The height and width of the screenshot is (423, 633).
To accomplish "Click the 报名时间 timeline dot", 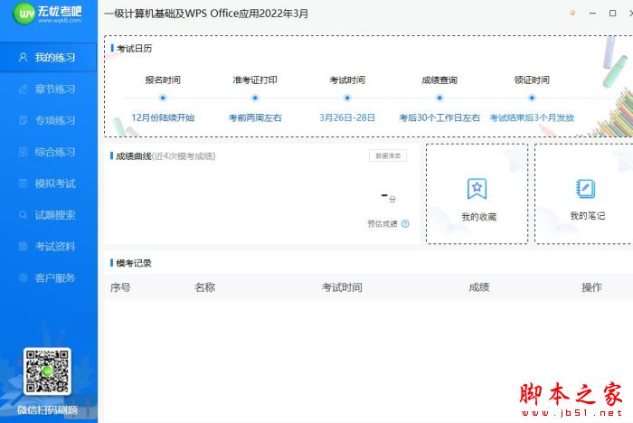I will 163,98.
